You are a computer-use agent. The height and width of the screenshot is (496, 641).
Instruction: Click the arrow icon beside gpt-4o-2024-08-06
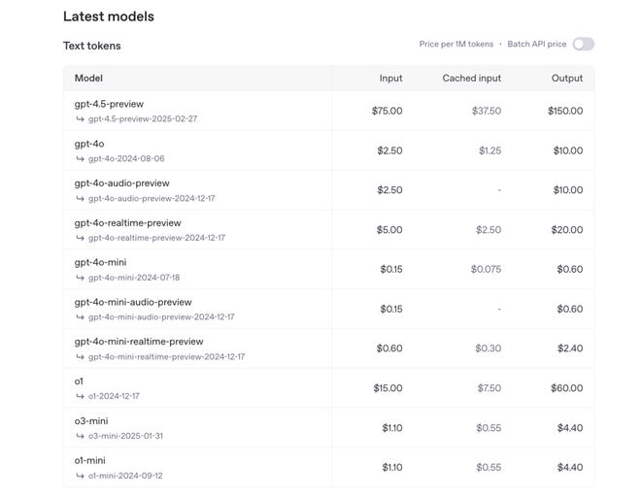80,159
